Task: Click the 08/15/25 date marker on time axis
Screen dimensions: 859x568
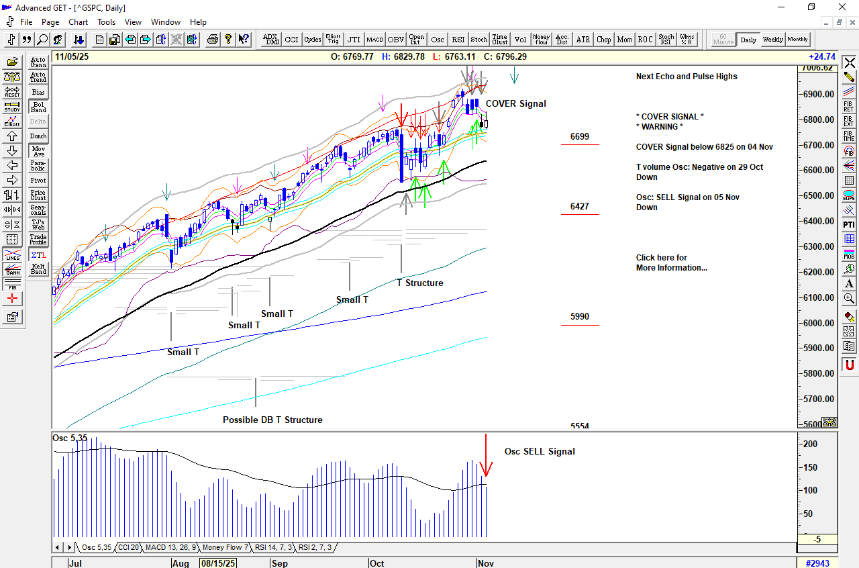Action: click(217, 563)
